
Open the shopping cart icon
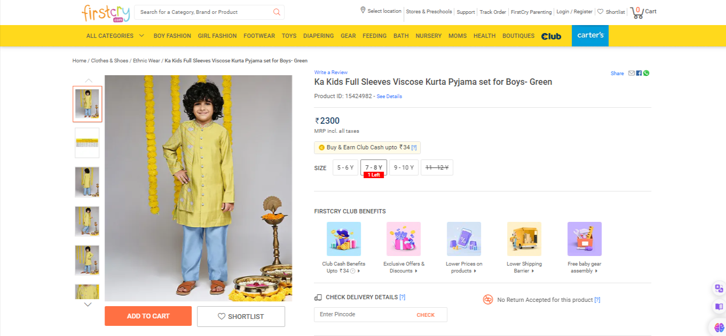pos(637,12)
